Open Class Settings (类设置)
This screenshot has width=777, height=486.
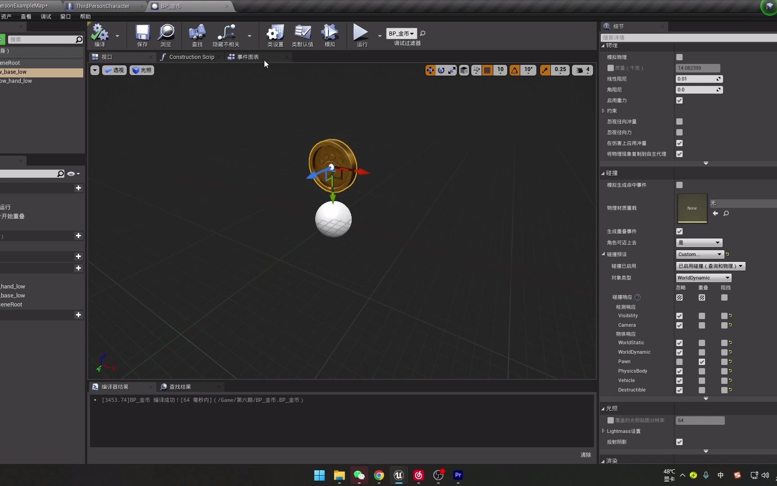pos(275,36)
